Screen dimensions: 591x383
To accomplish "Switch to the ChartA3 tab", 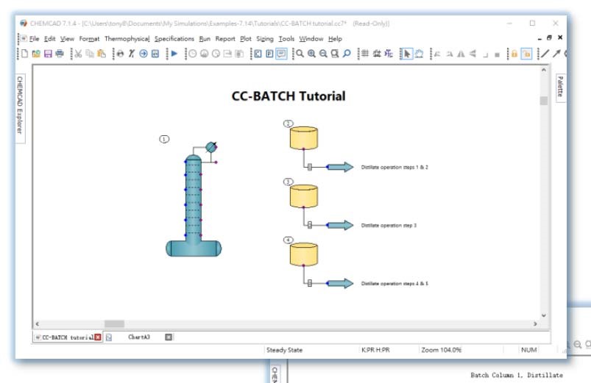I will tap(139, 337).
